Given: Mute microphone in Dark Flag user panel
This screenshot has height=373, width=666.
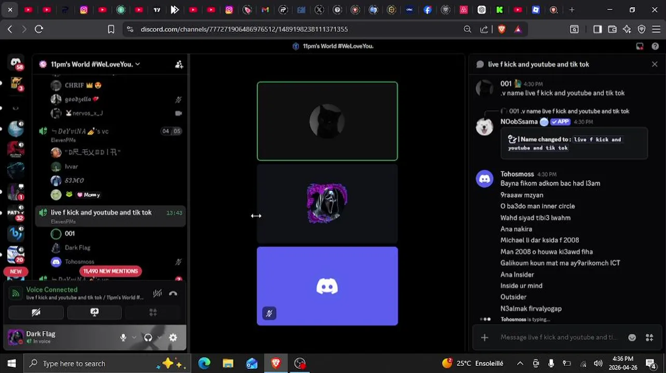Looking at the screenshot, I should pyautogui.click(x=123, y=337).
